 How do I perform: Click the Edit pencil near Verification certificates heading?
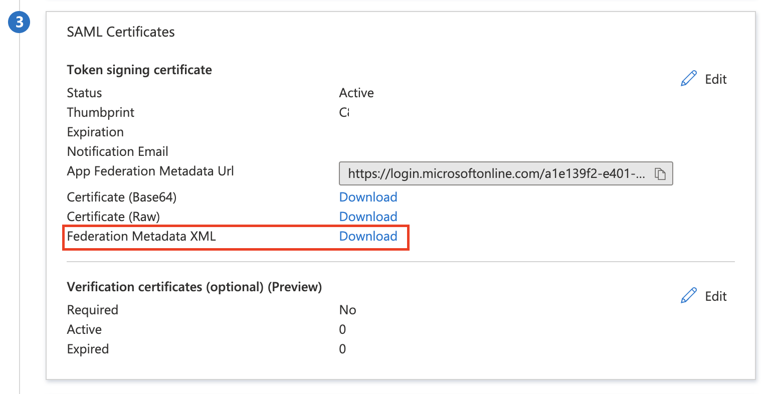click(689, 295)
